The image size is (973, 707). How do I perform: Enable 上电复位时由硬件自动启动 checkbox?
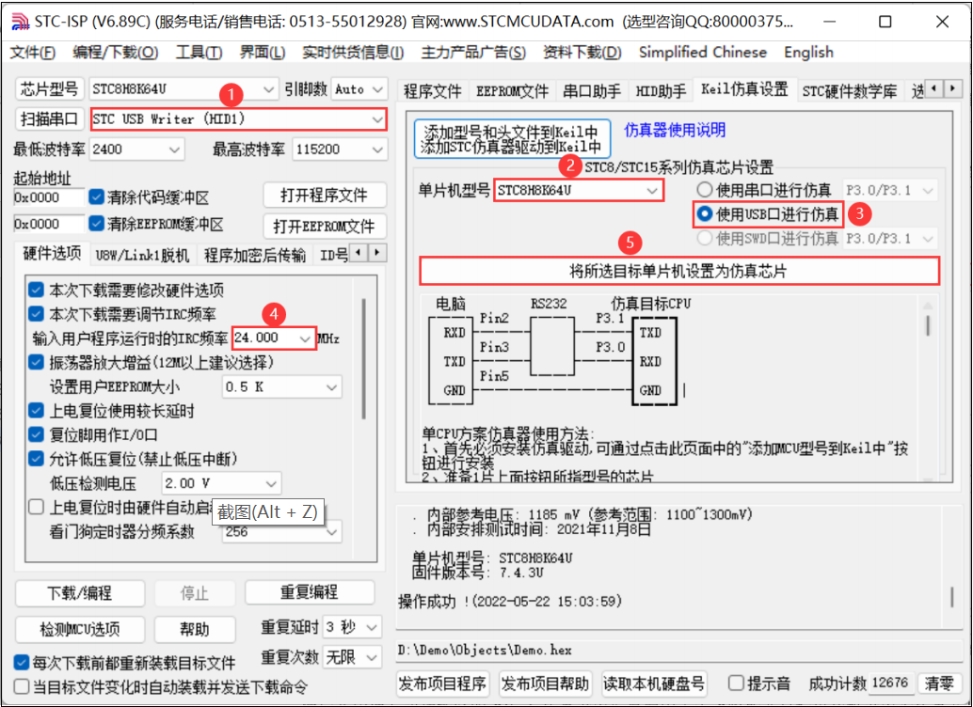click(x=36, y=508)
